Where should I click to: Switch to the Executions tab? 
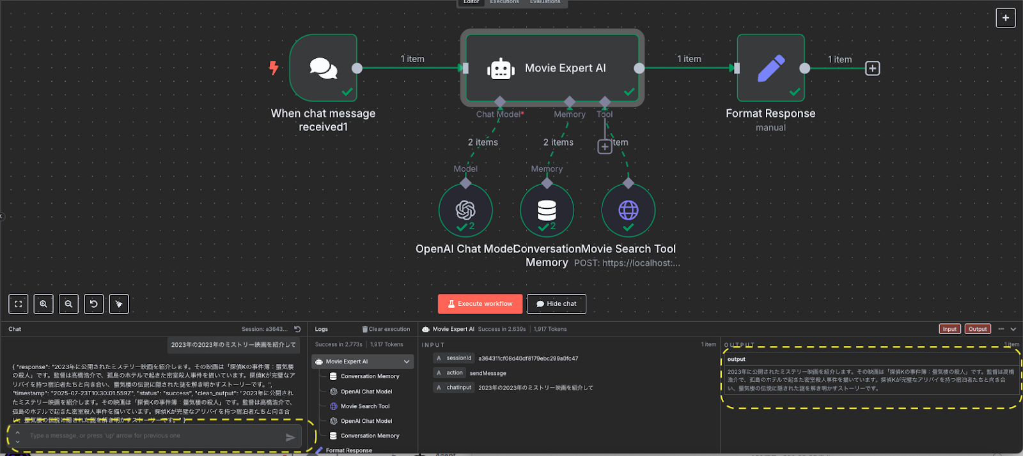pyautogui.click(x=504, y=3)
